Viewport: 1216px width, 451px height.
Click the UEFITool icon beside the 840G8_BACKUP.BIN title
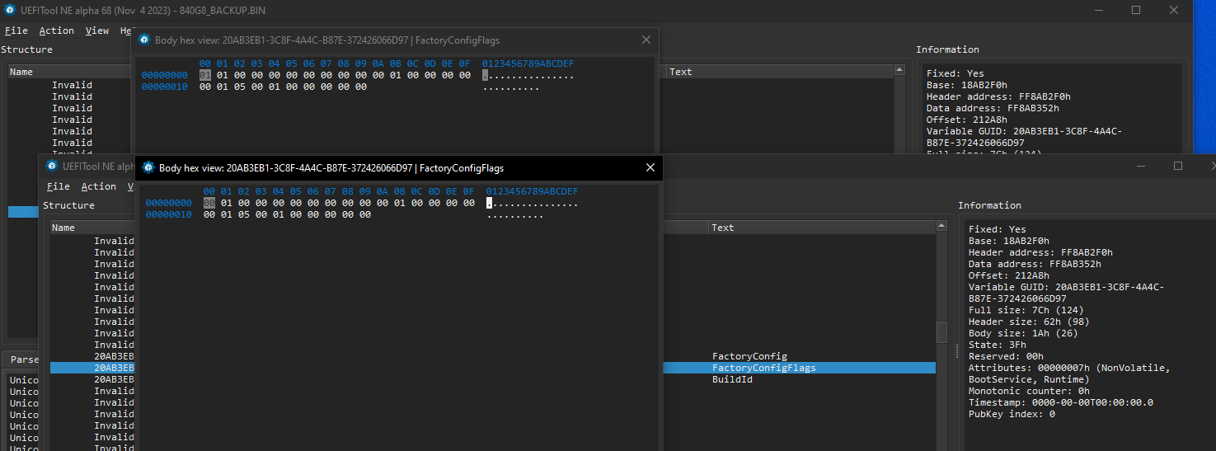click(x=8, y=10)
